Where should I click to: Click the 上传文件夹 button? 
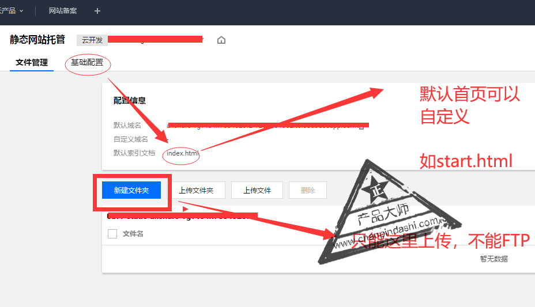click(x=196, y=190)
